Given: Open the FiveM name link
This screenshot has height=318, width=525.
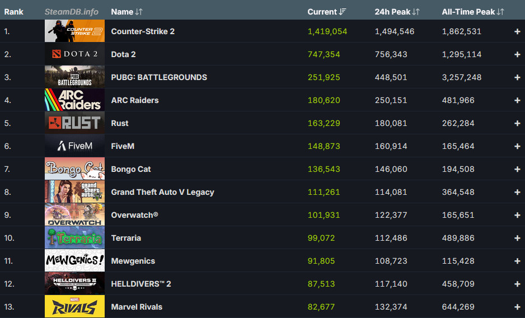Looking at the screenshot, I should click(x=123, y=146).
